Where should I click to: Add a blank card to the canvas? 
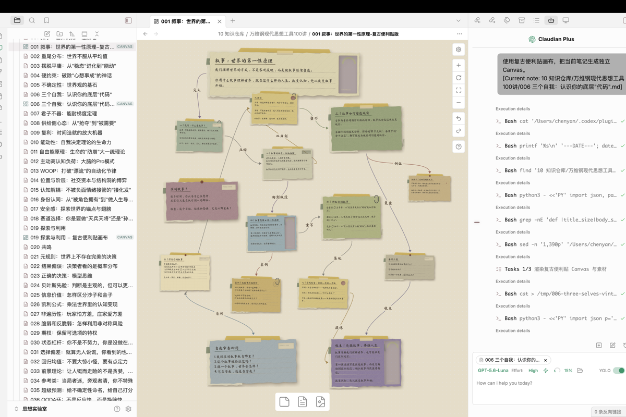(284, 401)
